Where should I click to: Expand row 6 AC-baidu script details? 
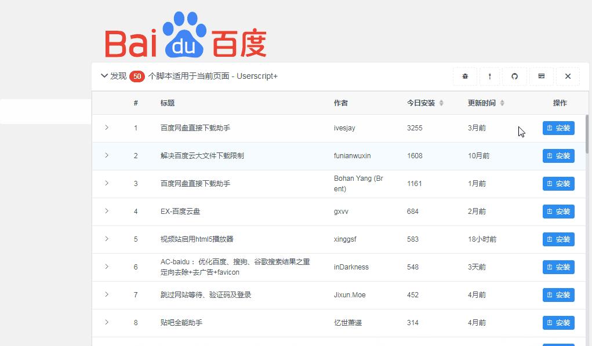coord(107,267)
